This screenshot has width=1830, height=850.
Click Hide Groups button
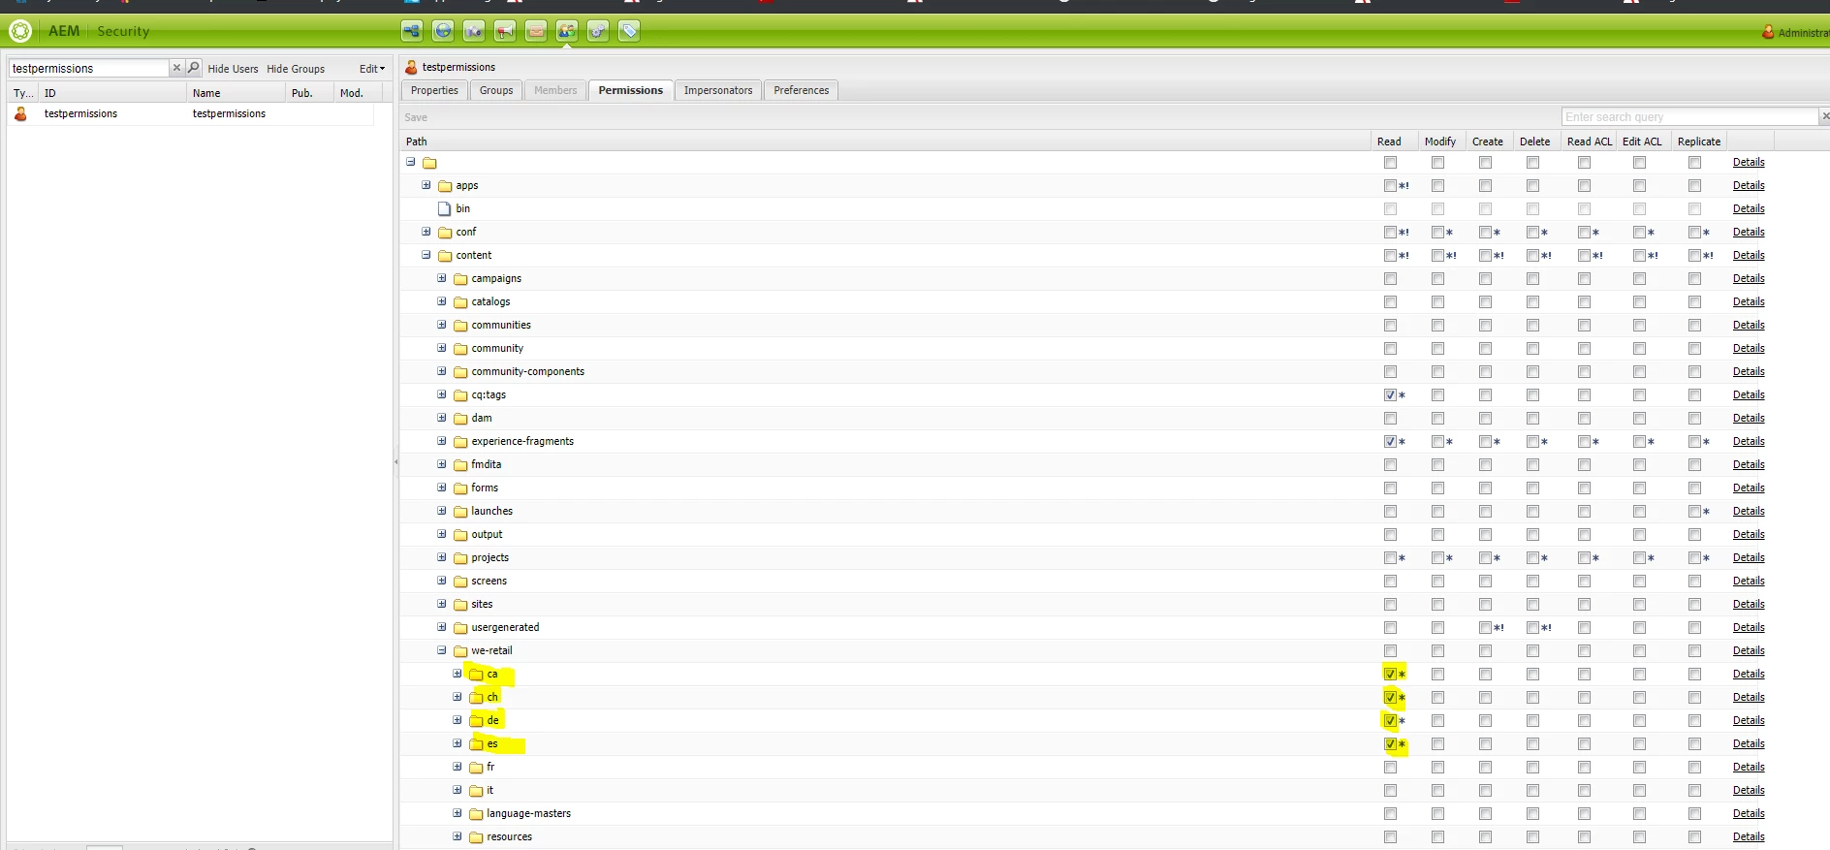coord(296,69)
